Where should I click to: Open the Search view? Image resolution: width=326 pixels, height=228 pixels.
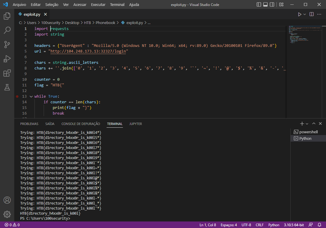7,30
